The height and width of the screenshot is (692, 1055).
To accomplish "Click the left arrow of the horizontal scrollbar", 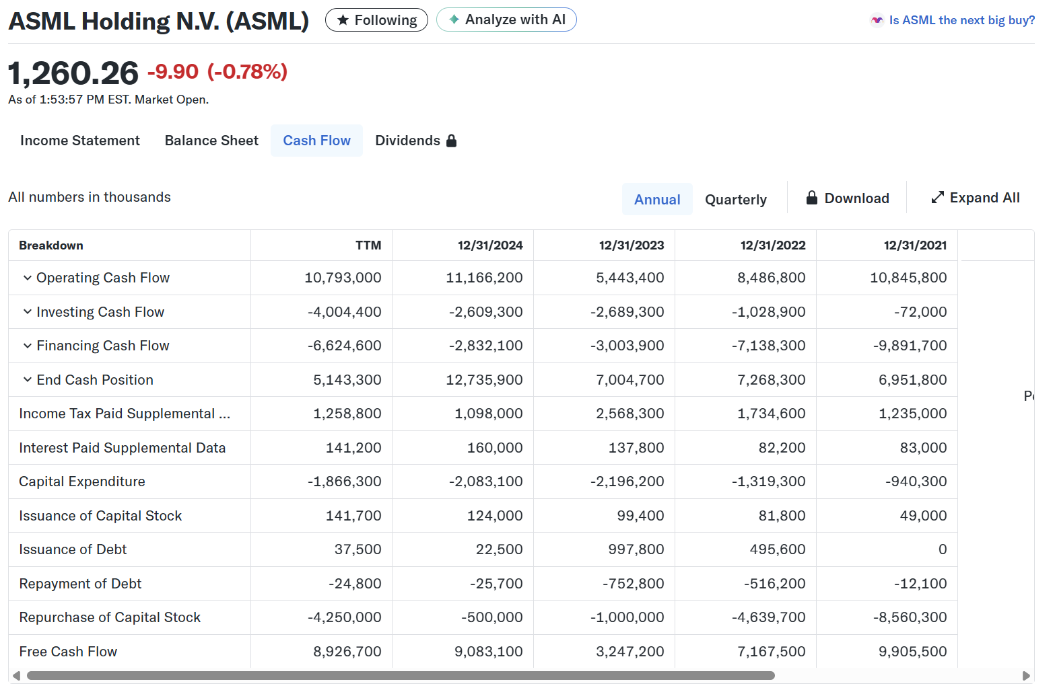I will tap(16, 675).
